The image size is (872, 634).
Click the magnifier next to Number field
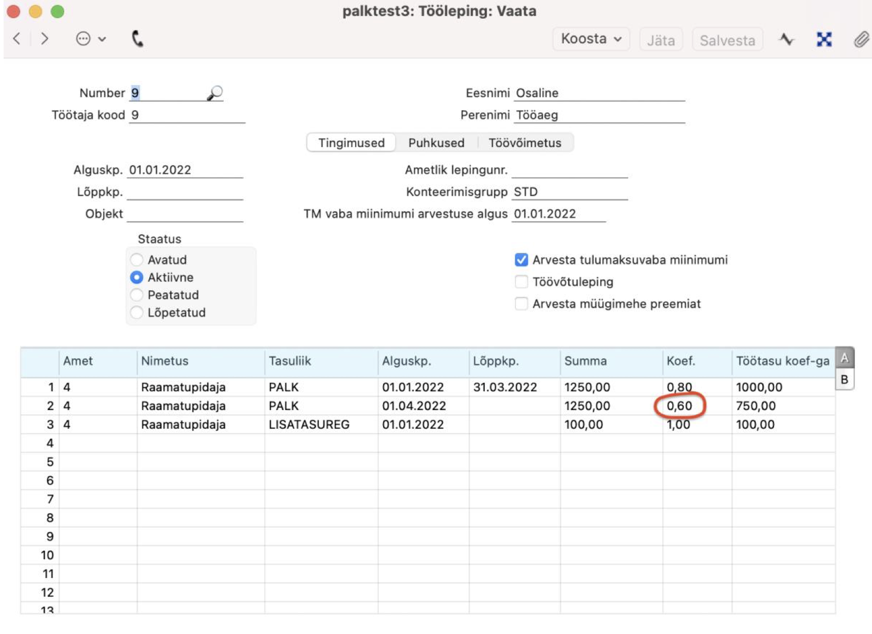[215, 93]
